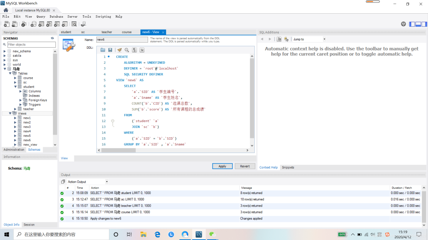
Task: Open Workbench preferences gear icon
Action: point(403,24)
